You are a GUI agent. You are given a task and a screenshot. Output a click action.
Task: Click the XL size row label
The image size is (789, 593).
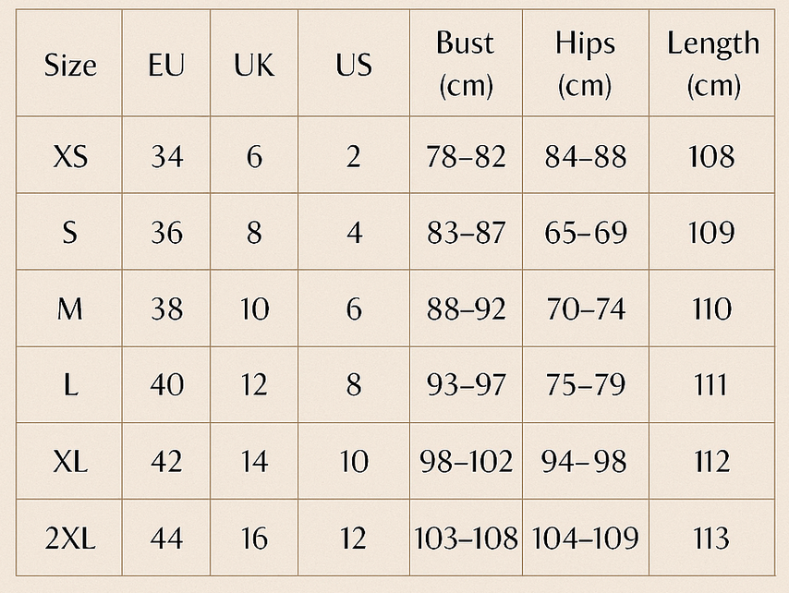pyautogui.click(x=70, y=461)
